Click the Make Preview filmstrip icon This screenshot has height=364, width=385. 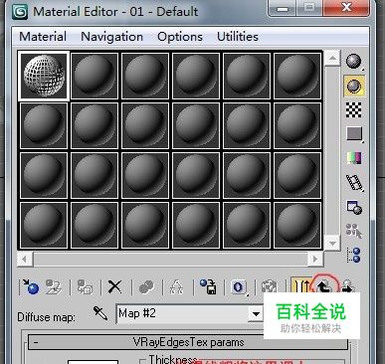tap(354, 183)
